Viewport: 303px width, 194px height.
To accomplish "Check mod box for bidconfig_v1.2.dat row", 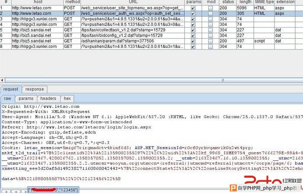I will (x=210, y=36).
